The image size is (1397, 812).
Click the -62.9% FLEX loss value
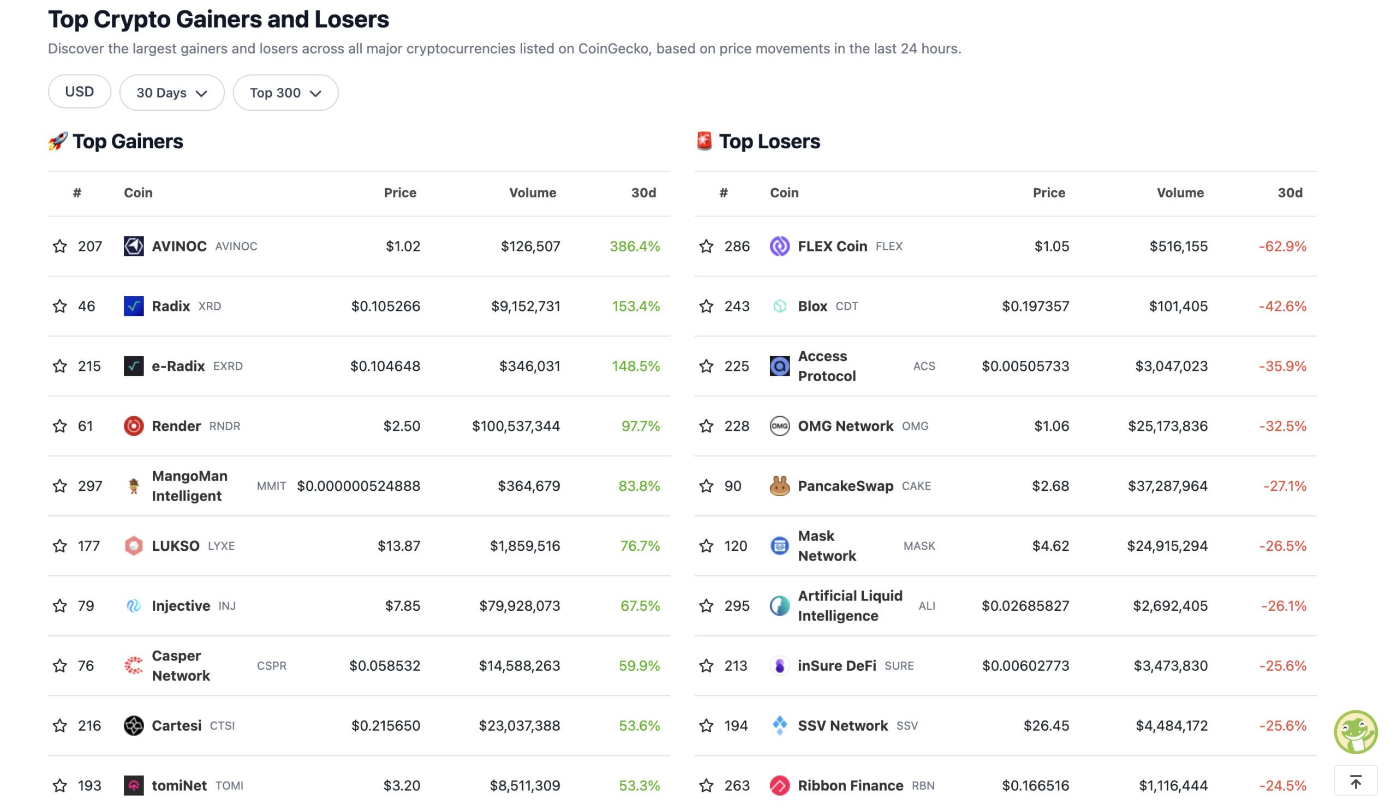tap(1282, 246)
